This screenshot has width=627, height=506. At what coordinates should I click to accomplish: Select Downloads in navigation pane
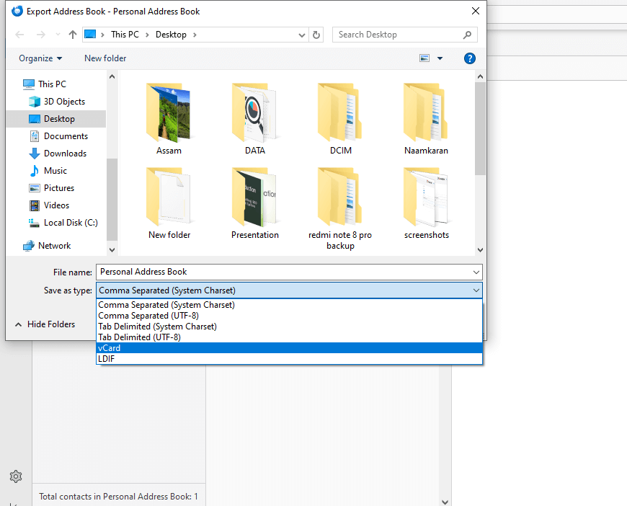[x=65, y=154]
